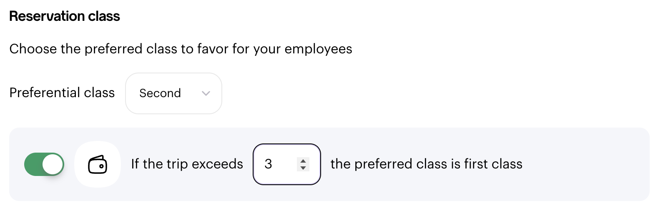Open the Preferential class dropdown

pos(173,93)
